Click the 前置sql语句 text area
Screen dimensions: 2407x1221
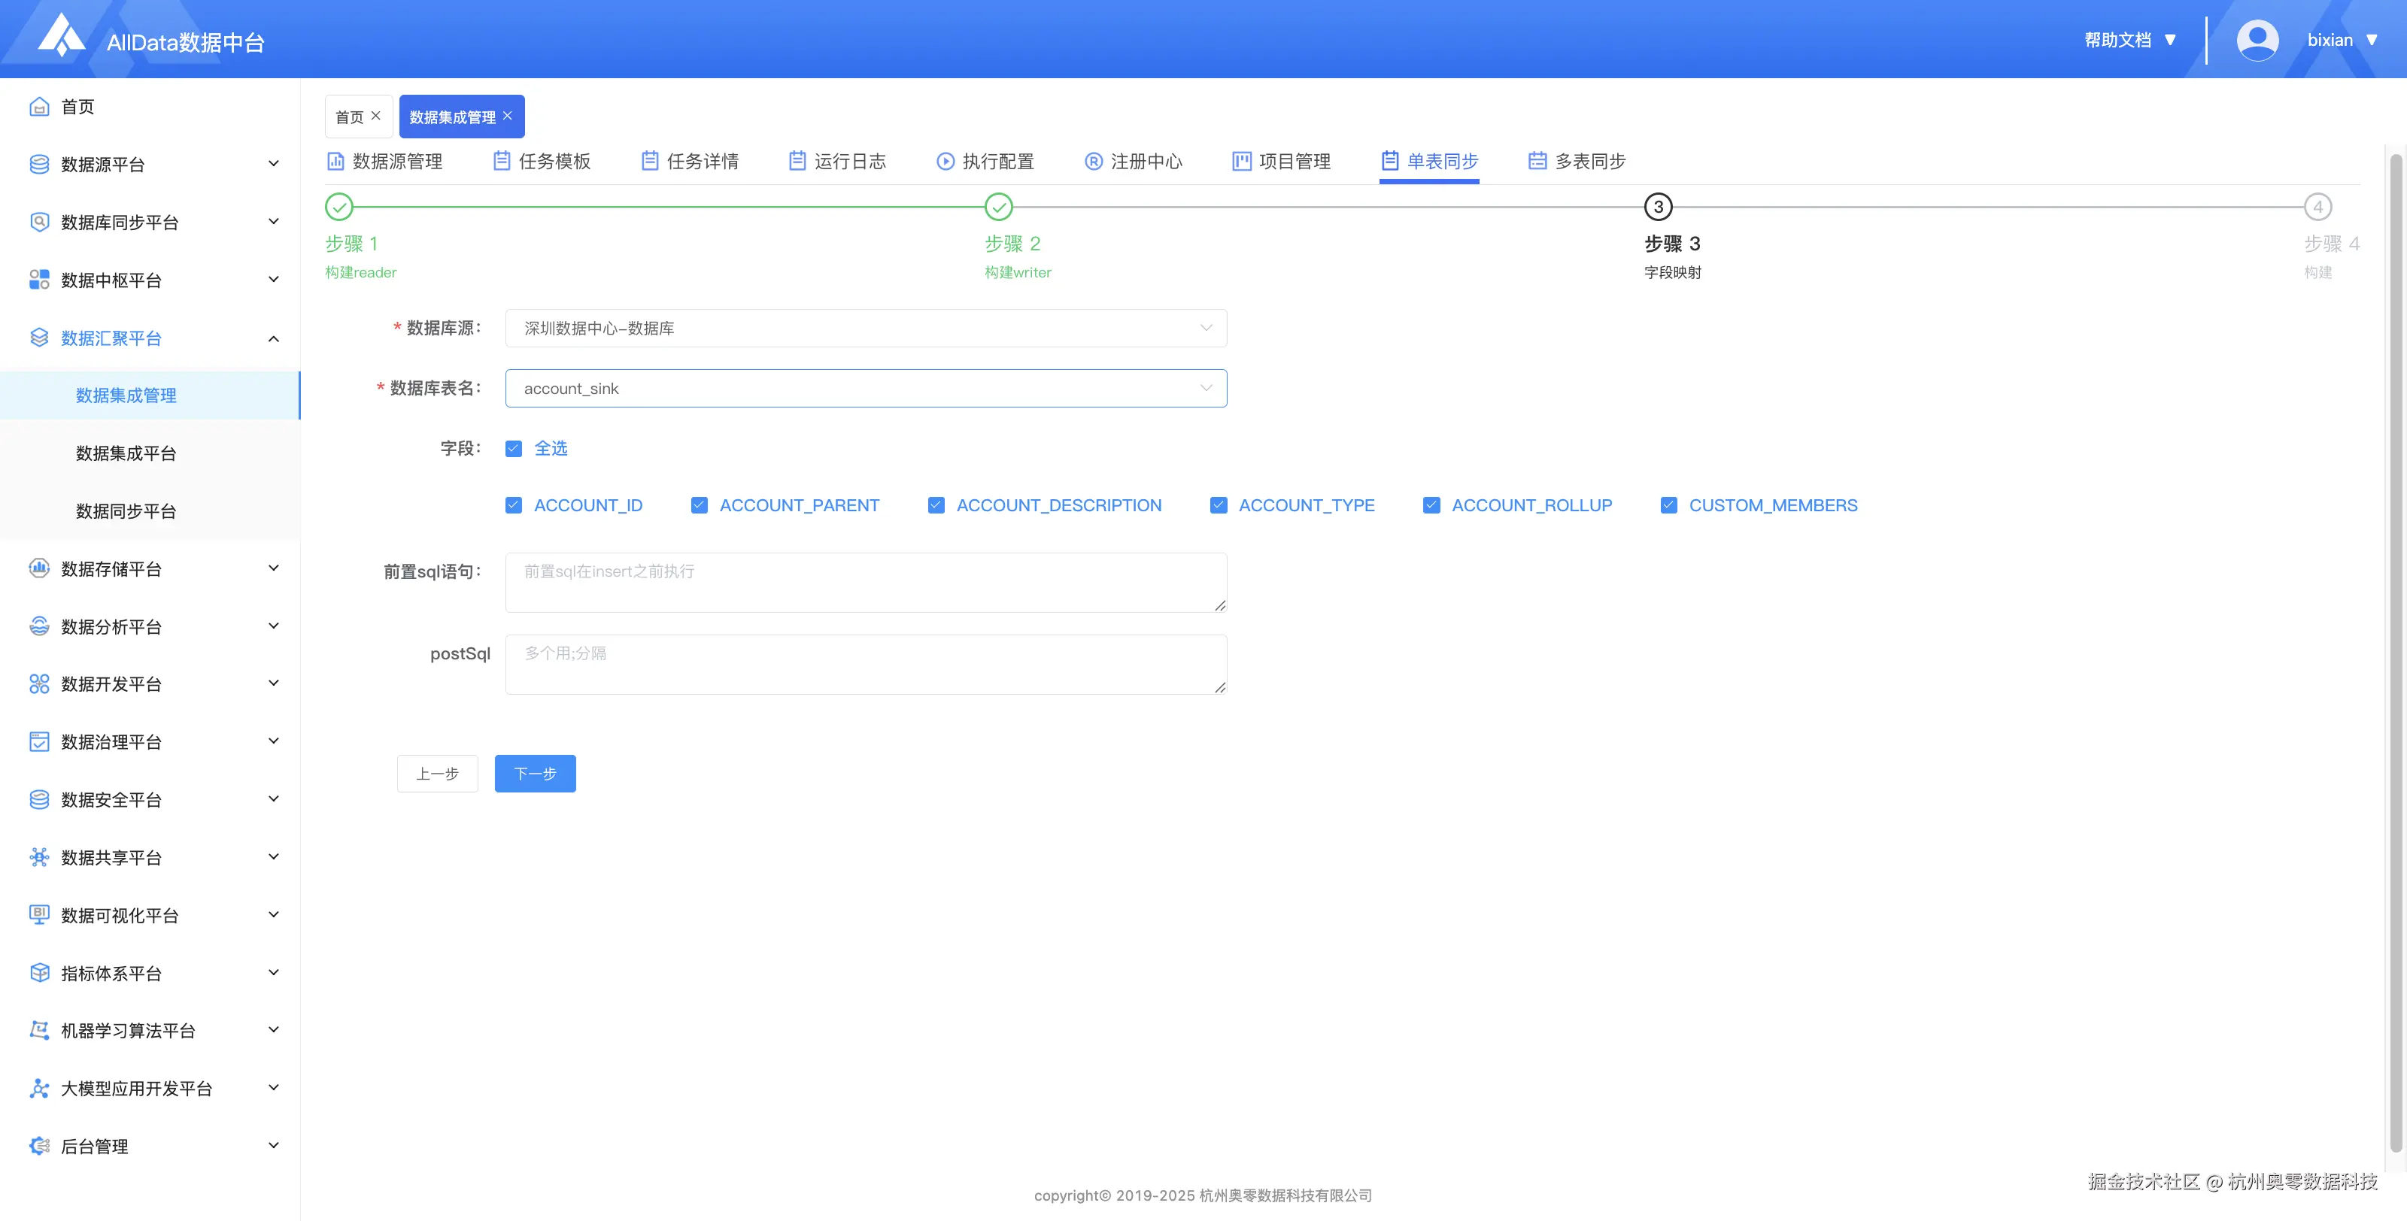[867, 583]
